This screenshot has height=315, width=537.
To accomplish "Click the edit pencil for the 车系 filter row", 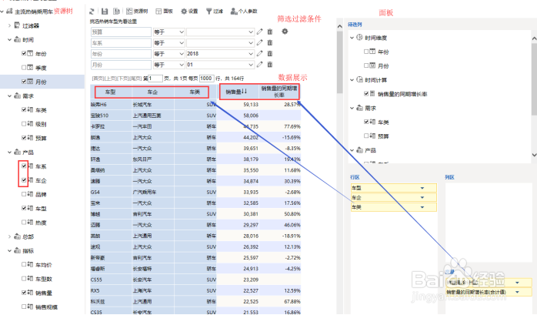I will (259, 43).
